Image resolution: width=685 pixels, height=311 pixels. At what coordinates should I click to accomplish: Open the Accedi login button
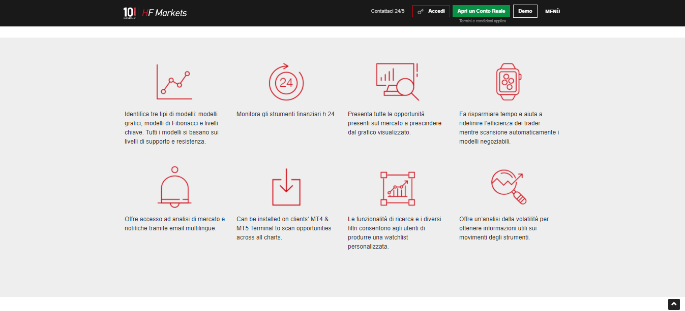click(431, 11)
